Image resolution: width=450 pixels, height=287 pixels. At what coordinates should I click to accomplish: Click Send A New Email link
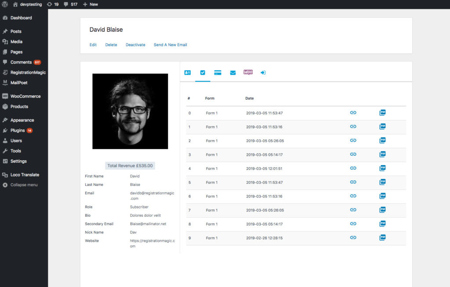[x=170, y=45]
